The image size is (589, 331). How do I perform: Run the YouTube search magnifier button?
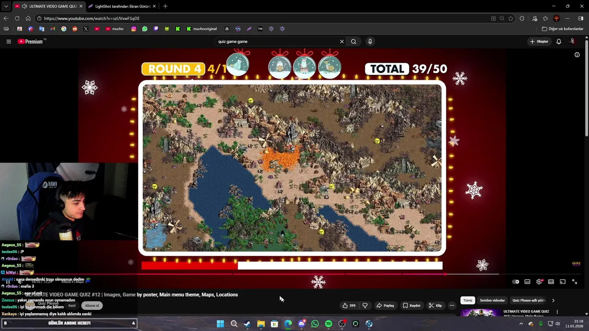tap(353, 41)
